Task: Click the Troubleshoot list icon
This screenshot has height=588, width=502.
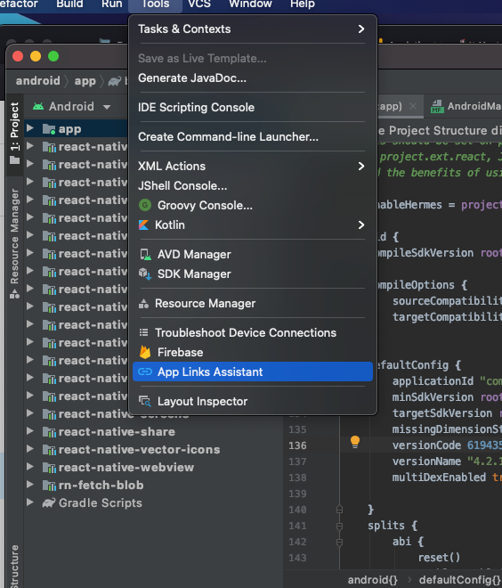Action: pyautogui.click(x=144, y=332)
